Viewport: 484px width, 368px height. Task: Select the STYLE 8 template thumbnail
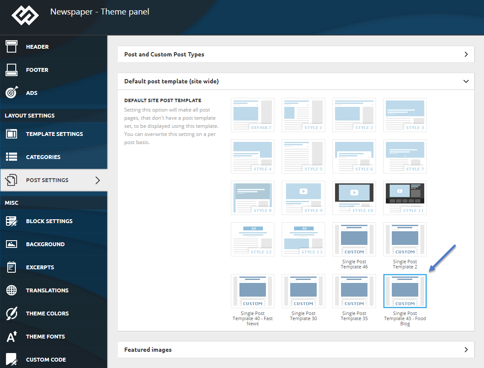click(253, 198)
